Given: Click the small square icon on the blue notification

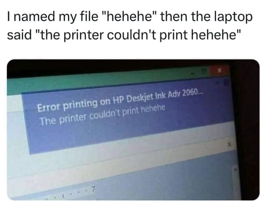Looking at the screenshot, I should point(226,82).
